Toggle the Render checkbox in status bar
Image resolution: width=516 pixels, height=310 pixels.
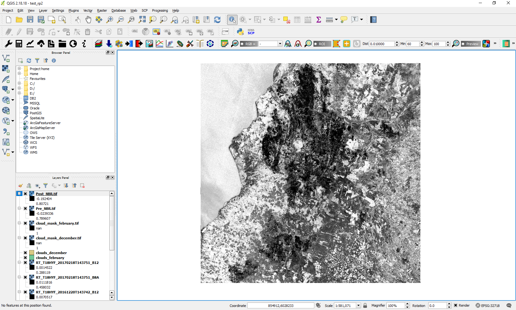(x=456, y=305)
